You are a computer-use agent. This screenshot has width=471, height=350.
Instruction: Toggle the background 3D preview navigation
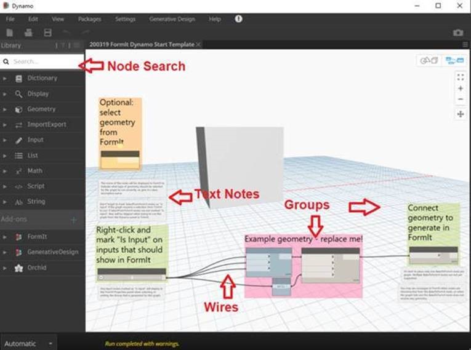coord(429,61)
